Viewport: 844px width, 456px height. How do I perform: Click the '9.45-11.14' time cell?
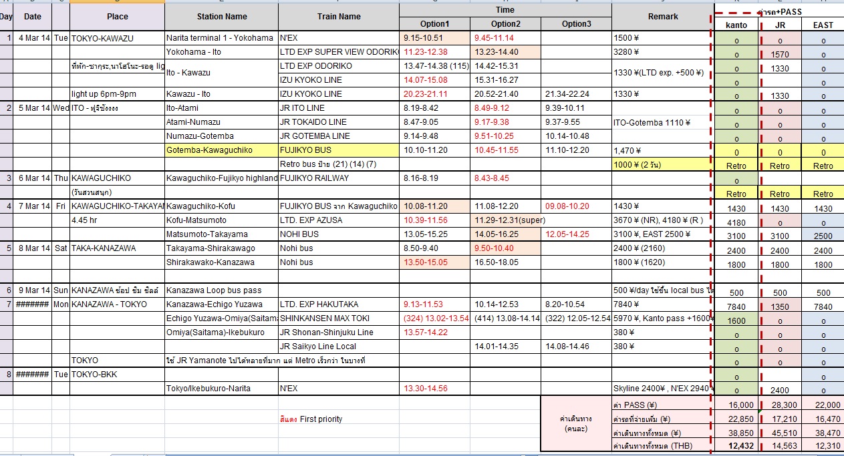(506, 38)
